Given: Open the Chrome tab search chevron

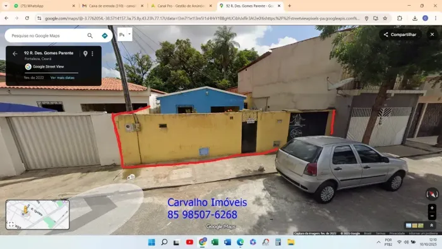Looking at the screenshot, I should tap(6, 6).
